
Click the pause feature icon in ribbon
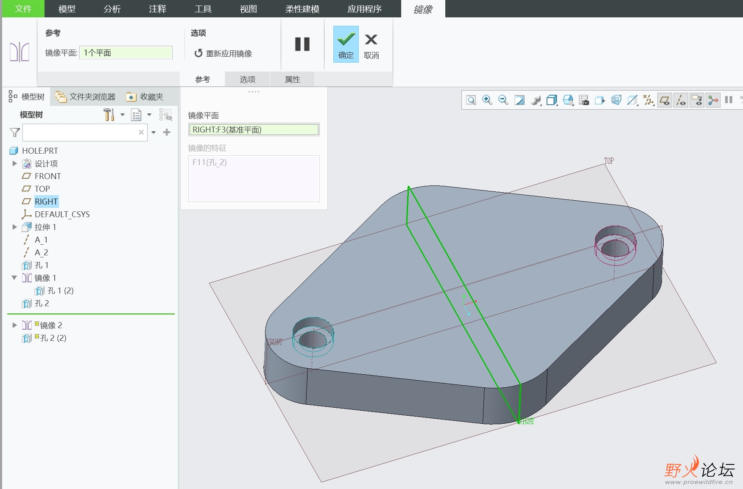302,44
